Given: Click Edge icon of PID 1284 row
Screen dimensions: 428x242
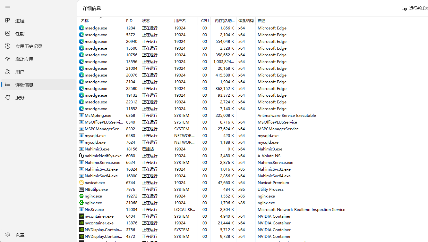Looking at the screenshot, I should click(81, 28).
